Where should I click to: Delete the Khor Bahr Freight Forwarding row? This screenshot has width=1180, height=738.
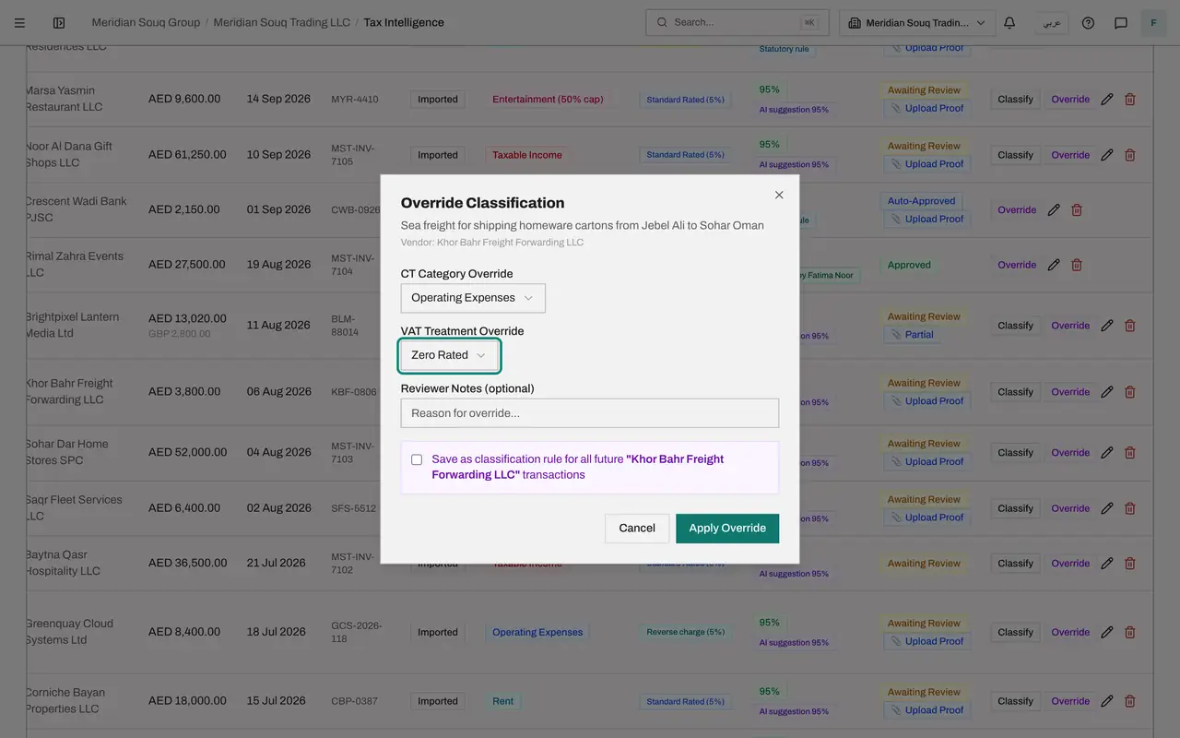1130,392
